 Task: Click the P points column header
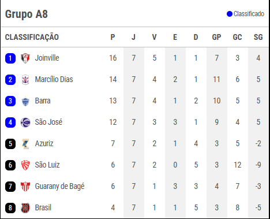point(112,37)
